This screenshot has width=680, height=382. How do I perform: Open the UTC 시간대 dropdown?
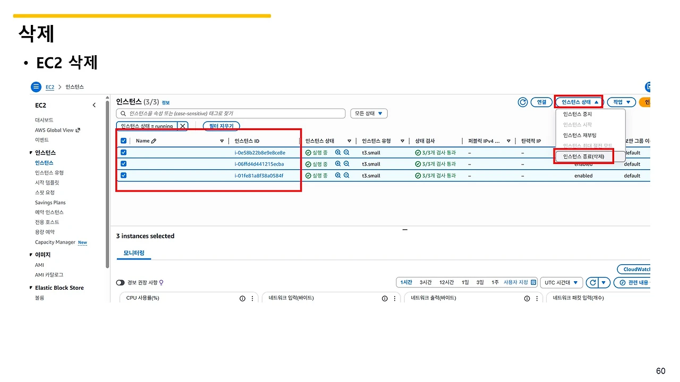(x=562, y=283)
